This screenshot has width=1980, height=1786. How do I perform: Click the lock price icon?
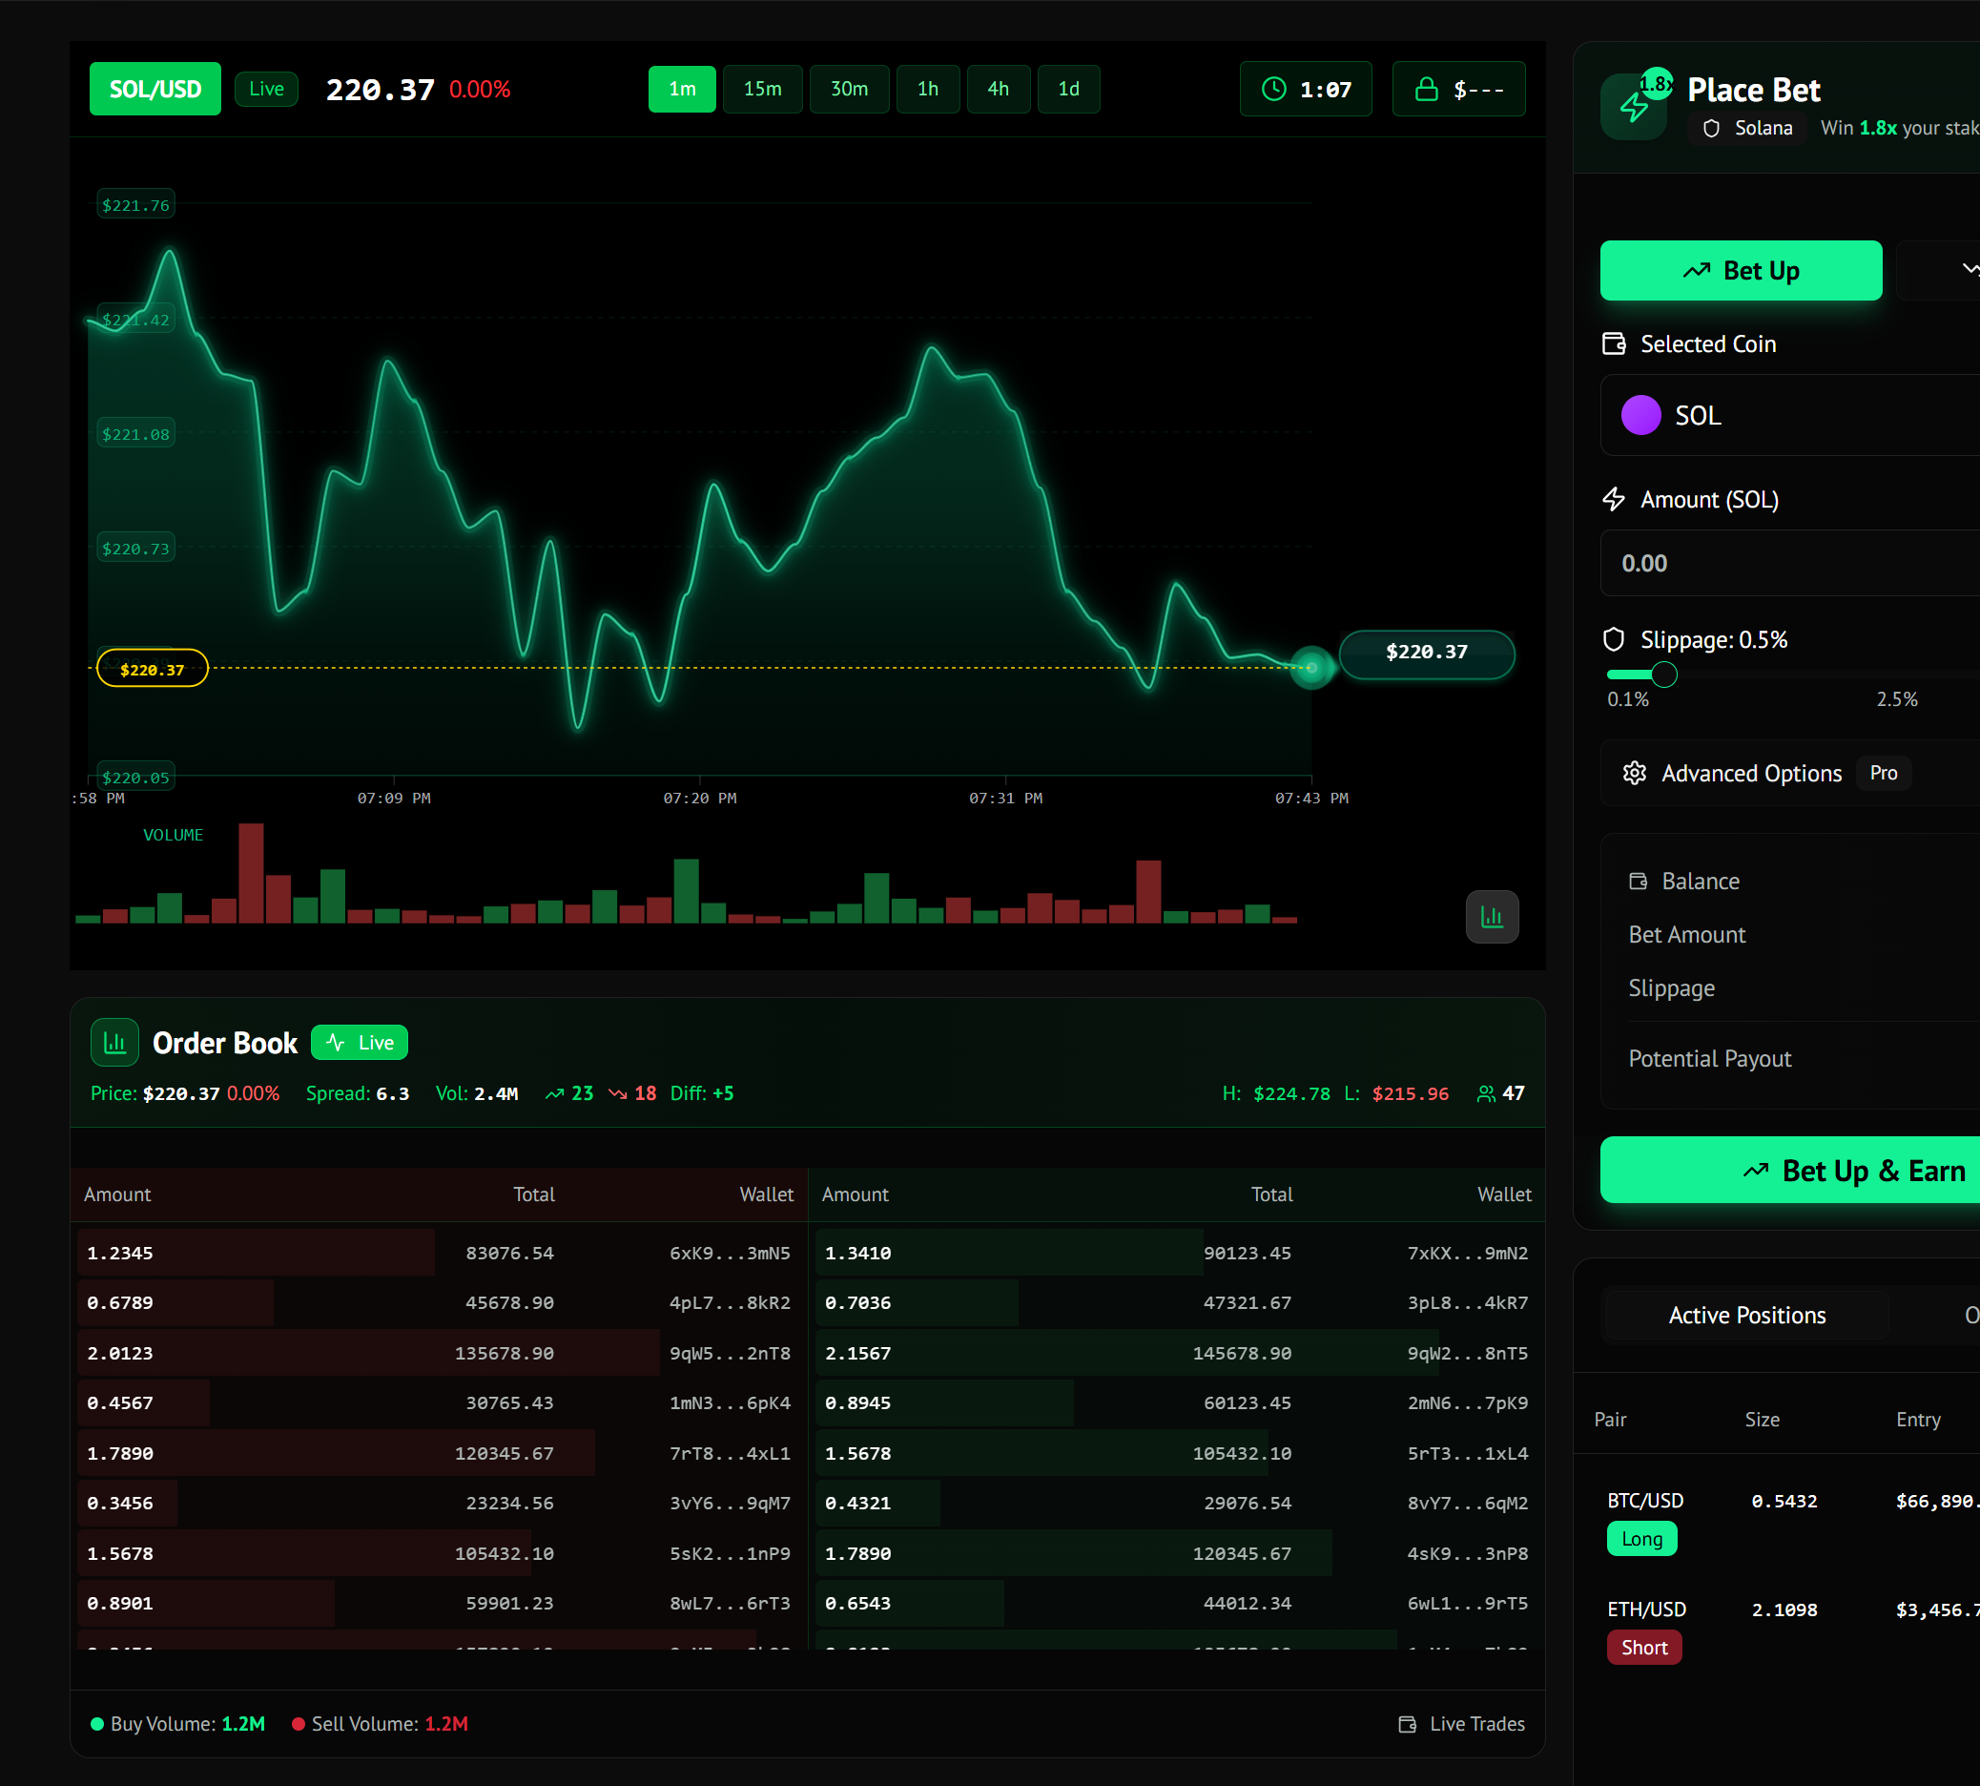[x=1426, y=90]
